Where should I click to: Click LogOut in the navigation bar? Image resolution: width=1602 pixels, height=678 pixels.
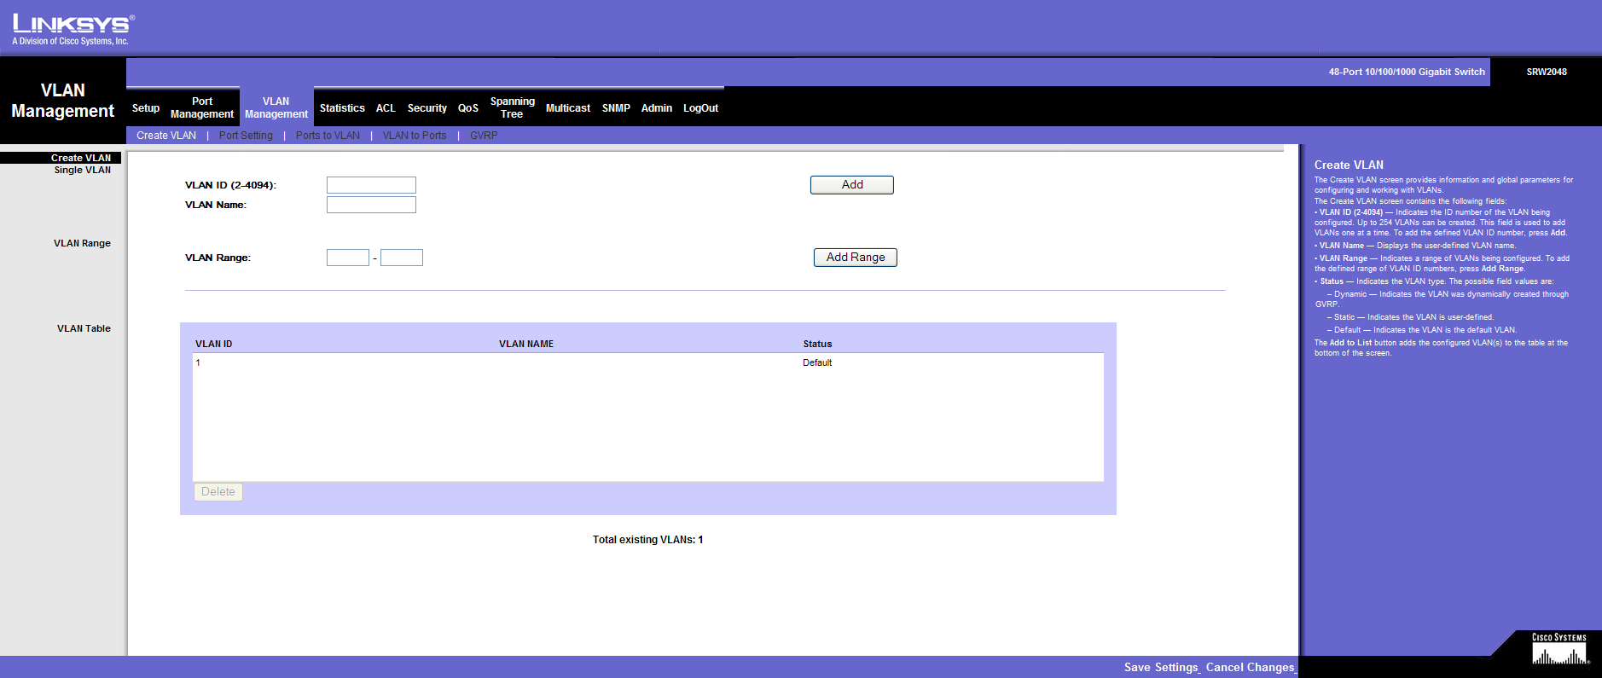[x=700, y=108]
